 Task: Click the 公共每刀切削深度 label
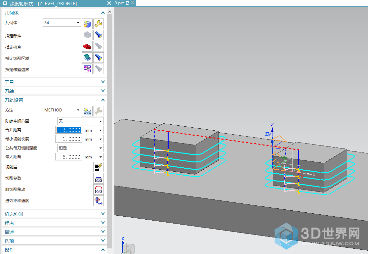[x=21, y=148]
